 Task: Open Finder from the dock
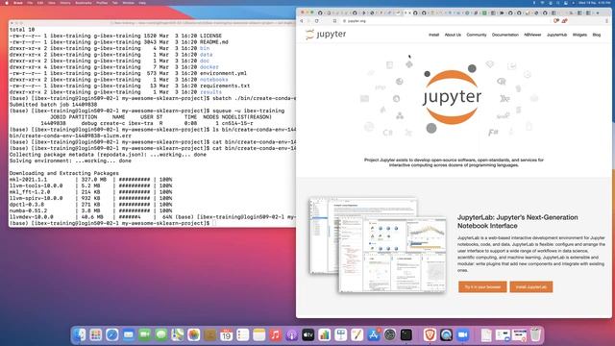coord(79,335)
